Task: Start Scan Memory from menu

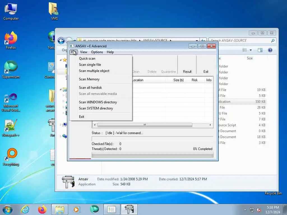Action: point(89,79)
